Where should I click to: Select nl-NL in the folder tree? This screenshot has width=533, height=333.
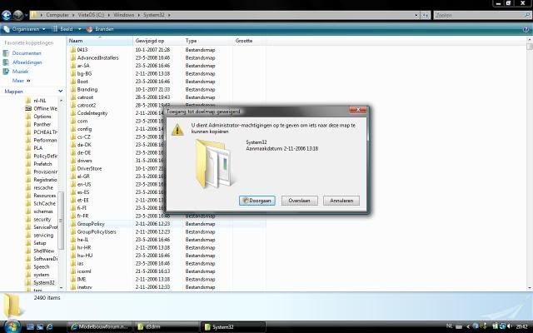(x=39, y=101)
